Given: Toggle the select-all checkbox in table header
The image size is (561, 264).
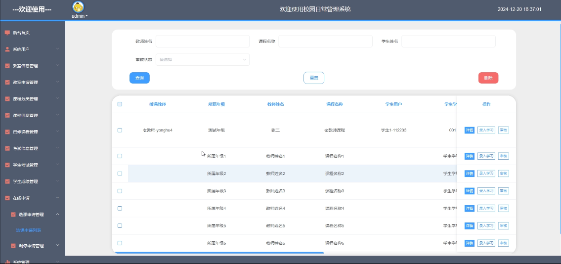Looking at the screenshot, I should click(x=120, y=104).
